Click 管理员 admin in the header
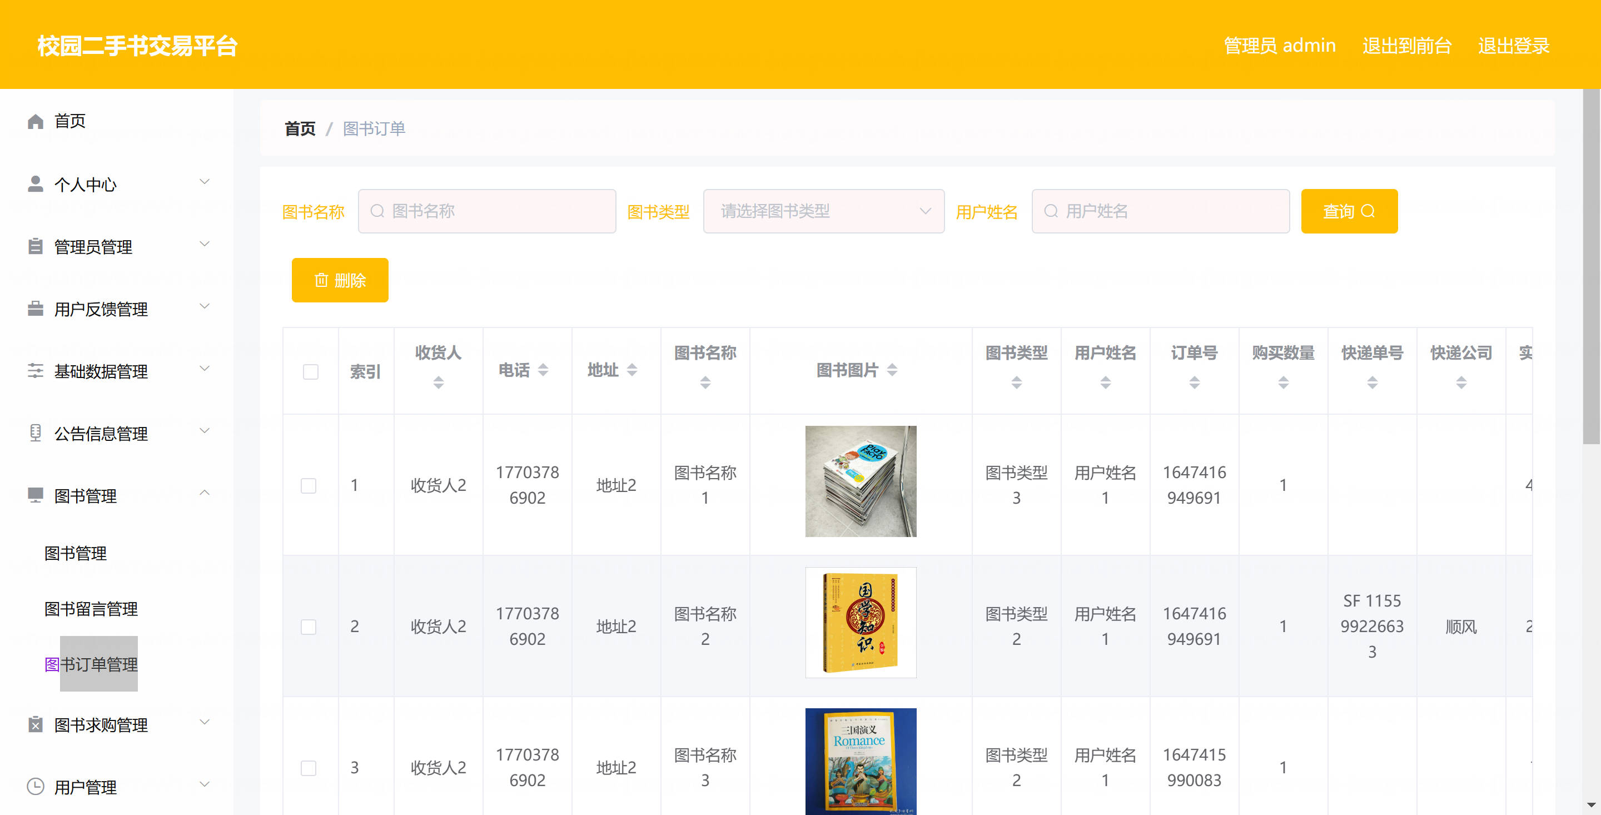Viewport: 1601px width, 815px height. 1279,46
